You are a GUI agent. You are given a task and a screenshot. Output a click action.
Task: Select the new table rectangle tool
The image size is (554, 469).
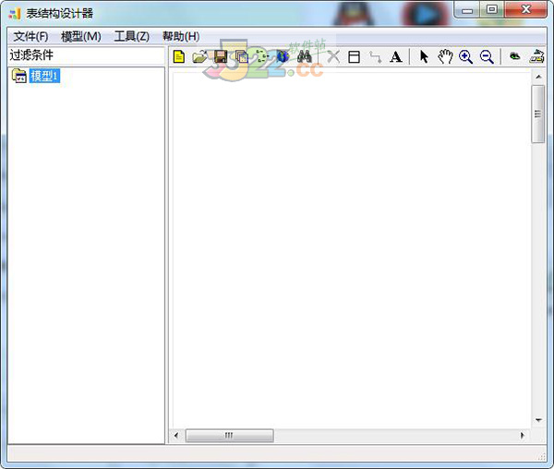[354, 56]
